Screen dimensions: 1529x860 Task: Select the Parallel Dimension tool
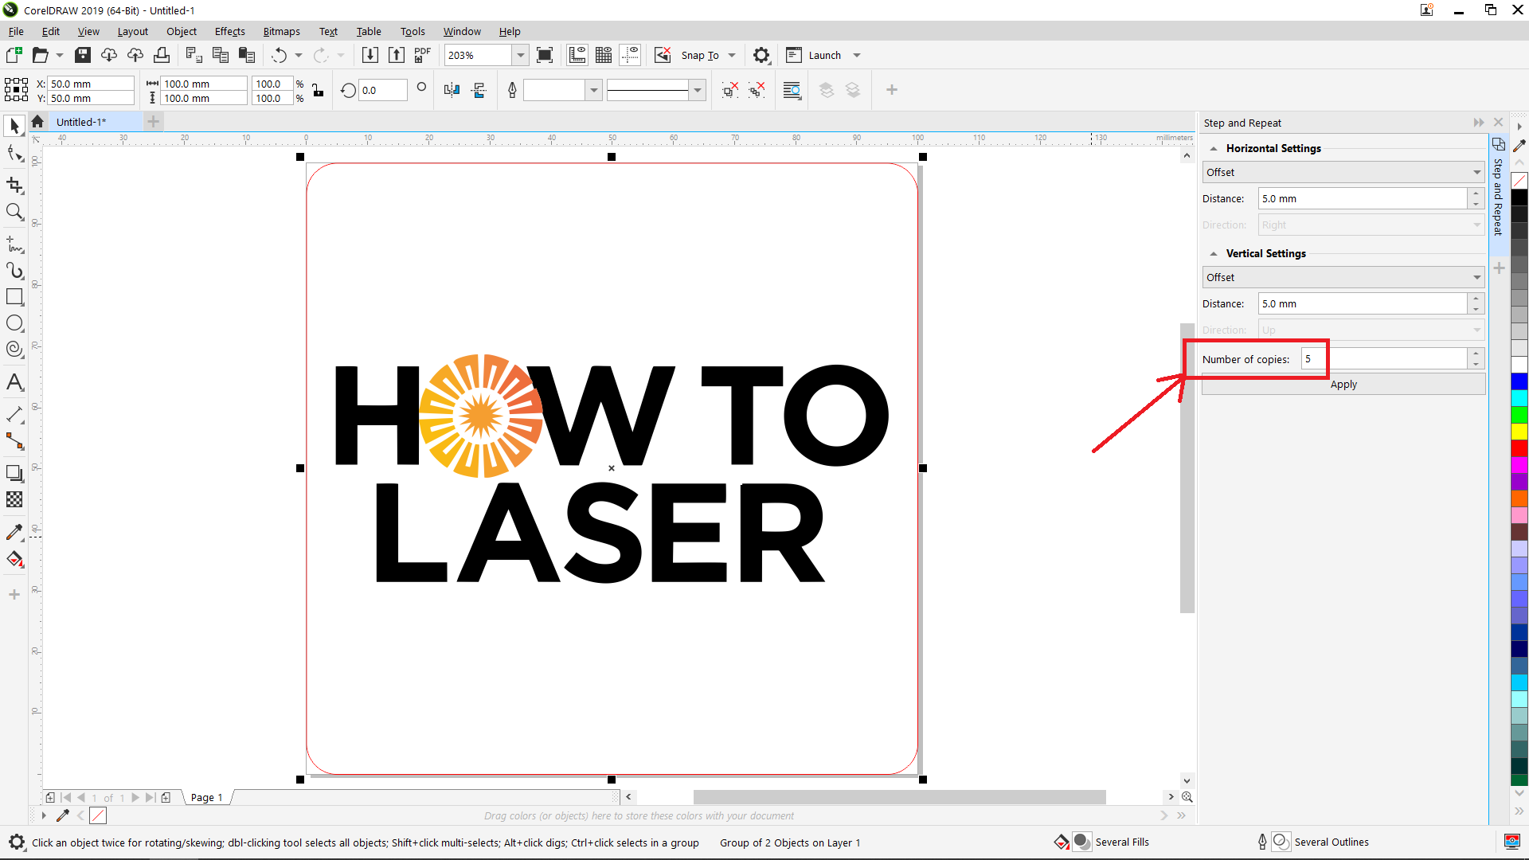tap(14, 415)
